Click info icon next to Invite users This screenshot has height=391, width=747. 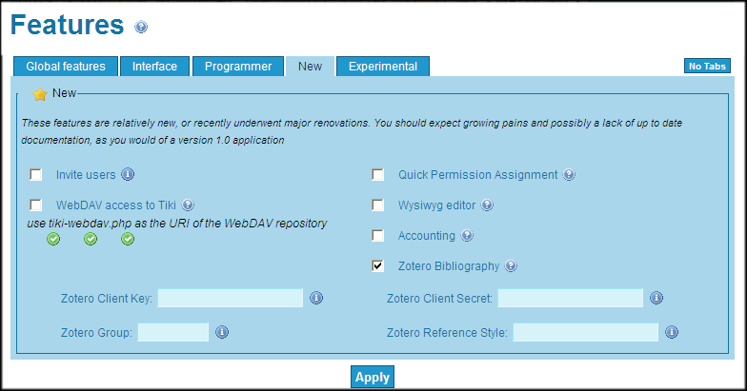(128, 174)
